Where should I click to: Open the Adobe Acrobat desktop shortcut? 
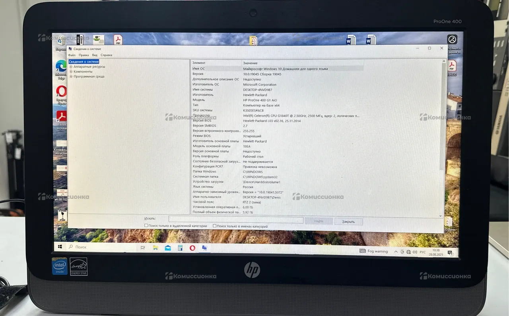62,120
